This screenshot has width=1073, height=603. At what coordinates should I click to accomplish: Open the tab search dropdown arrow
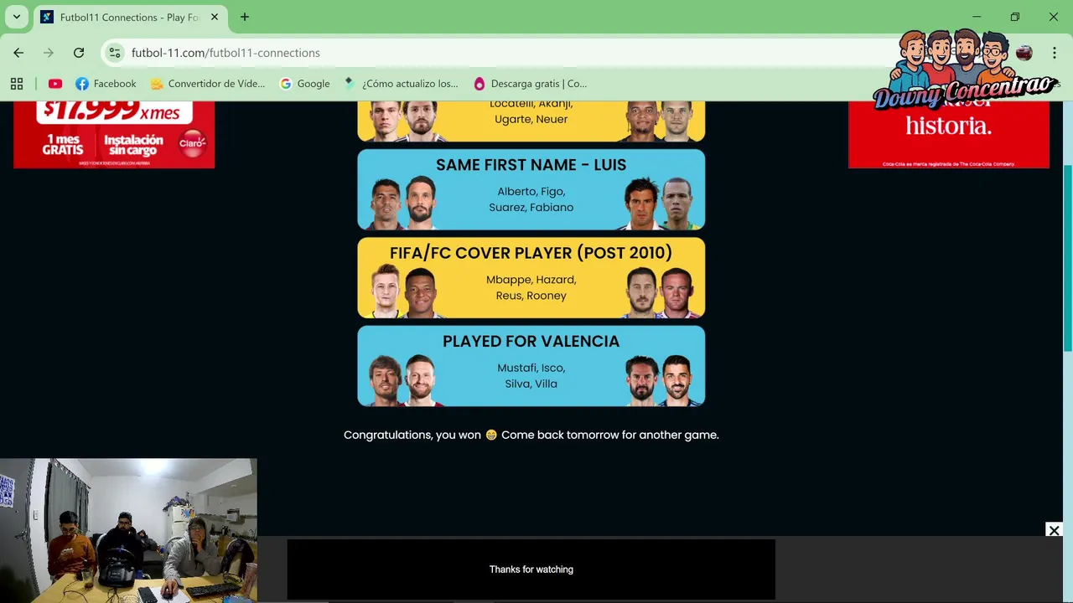tap(16, 17)
